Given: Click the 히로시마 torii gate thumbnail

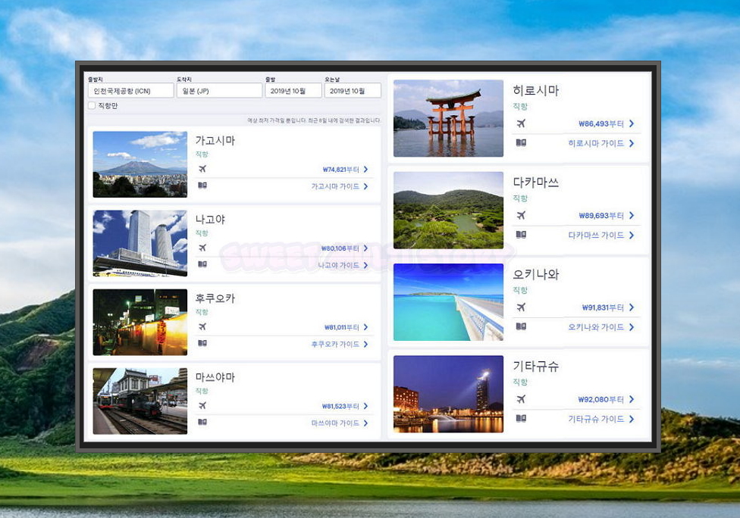Looking at the screenshot, I should [448, 118].
